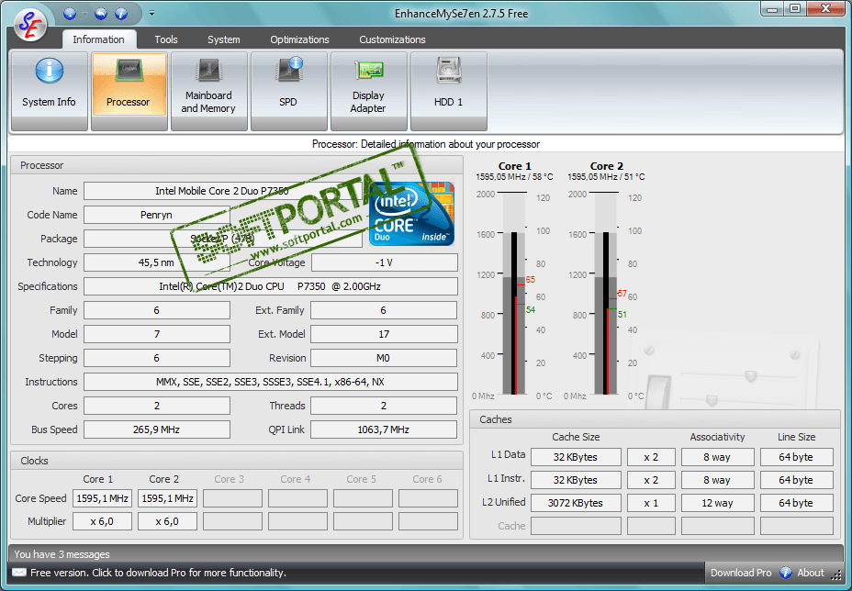Click the blue undo arrow quick-access icon
This screenshot has height=591, width=852.
pos(100,14)
